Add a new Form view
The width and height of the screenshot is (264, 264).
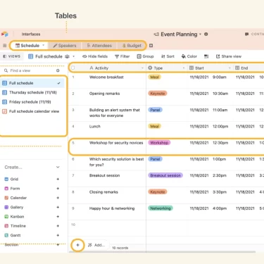(58, 189)
